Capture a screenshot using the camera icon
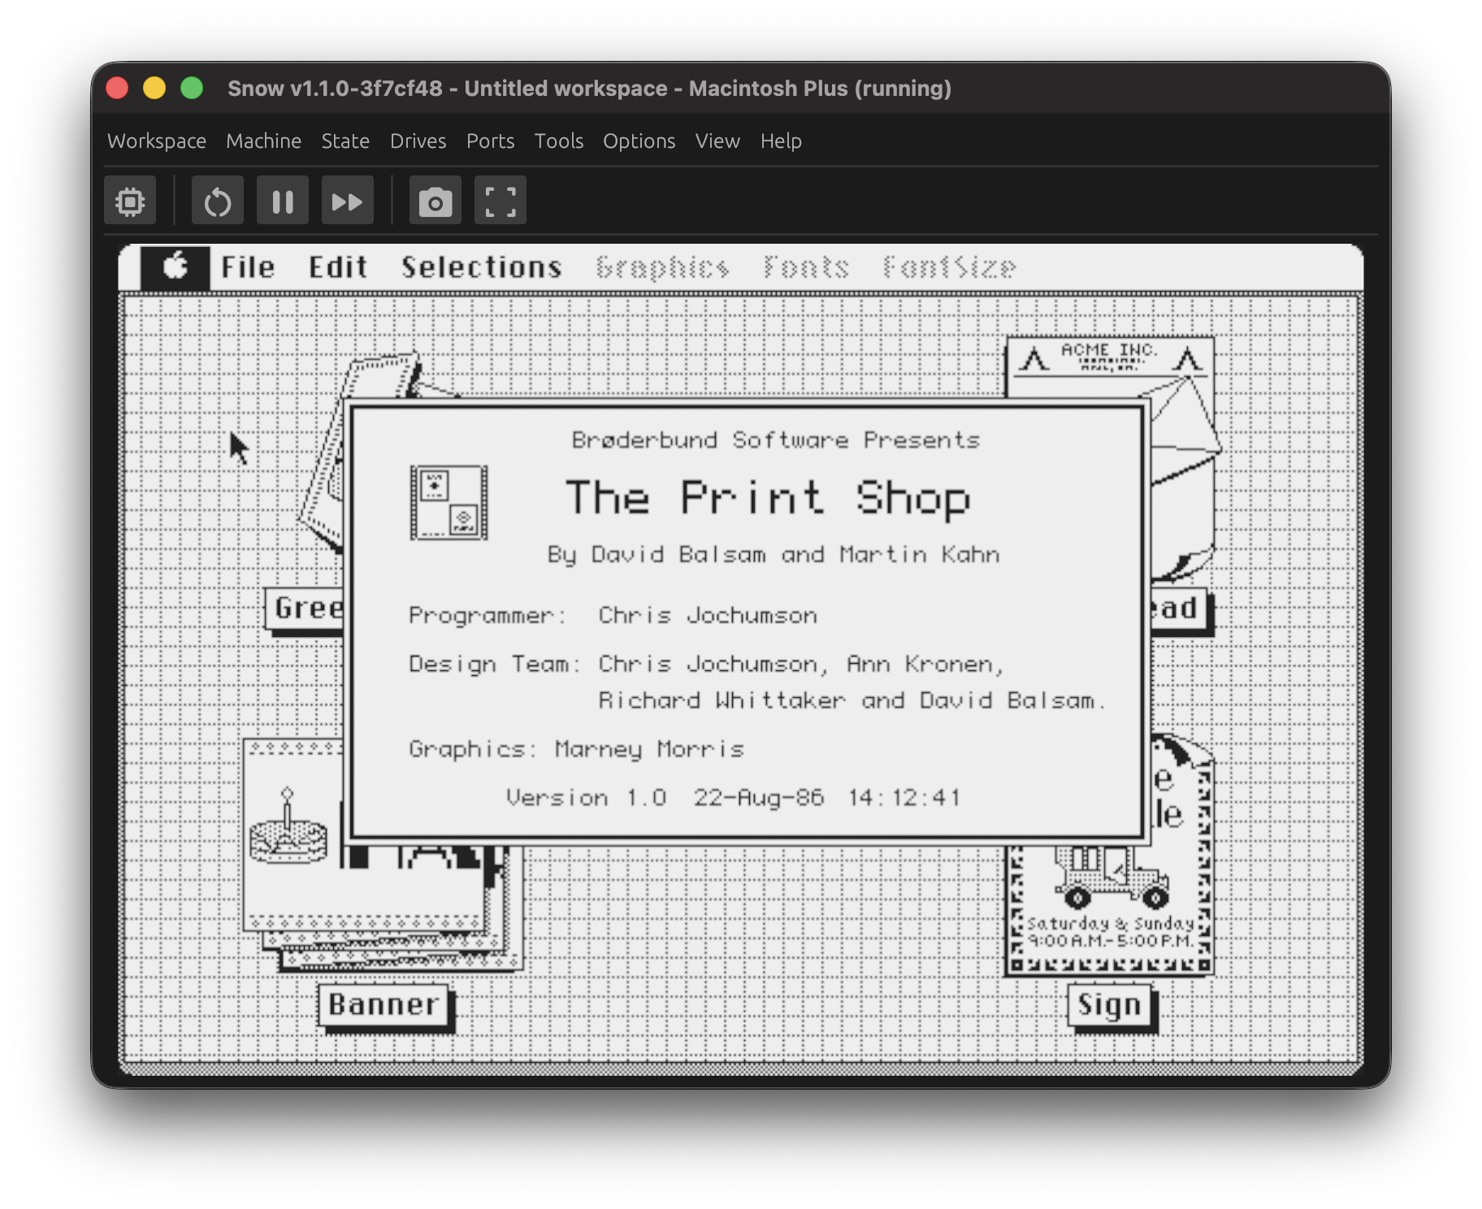Viewport: 1482px width, 1209px height. [435, 200]
